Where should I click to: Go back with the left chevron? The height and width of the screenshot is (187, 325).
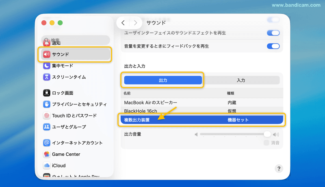123,23
